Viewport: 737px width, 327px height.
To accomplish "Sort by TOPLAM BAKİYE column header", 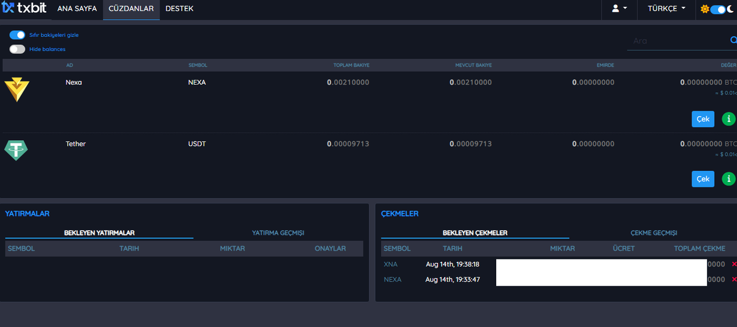I will click(351, 65).
